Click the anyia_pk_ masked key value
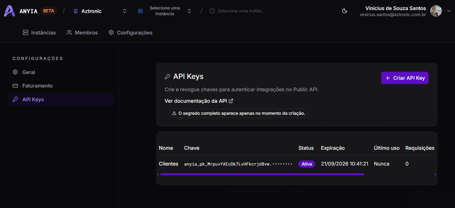This screenshot has height=208, width=455. (x=238, y=164)
